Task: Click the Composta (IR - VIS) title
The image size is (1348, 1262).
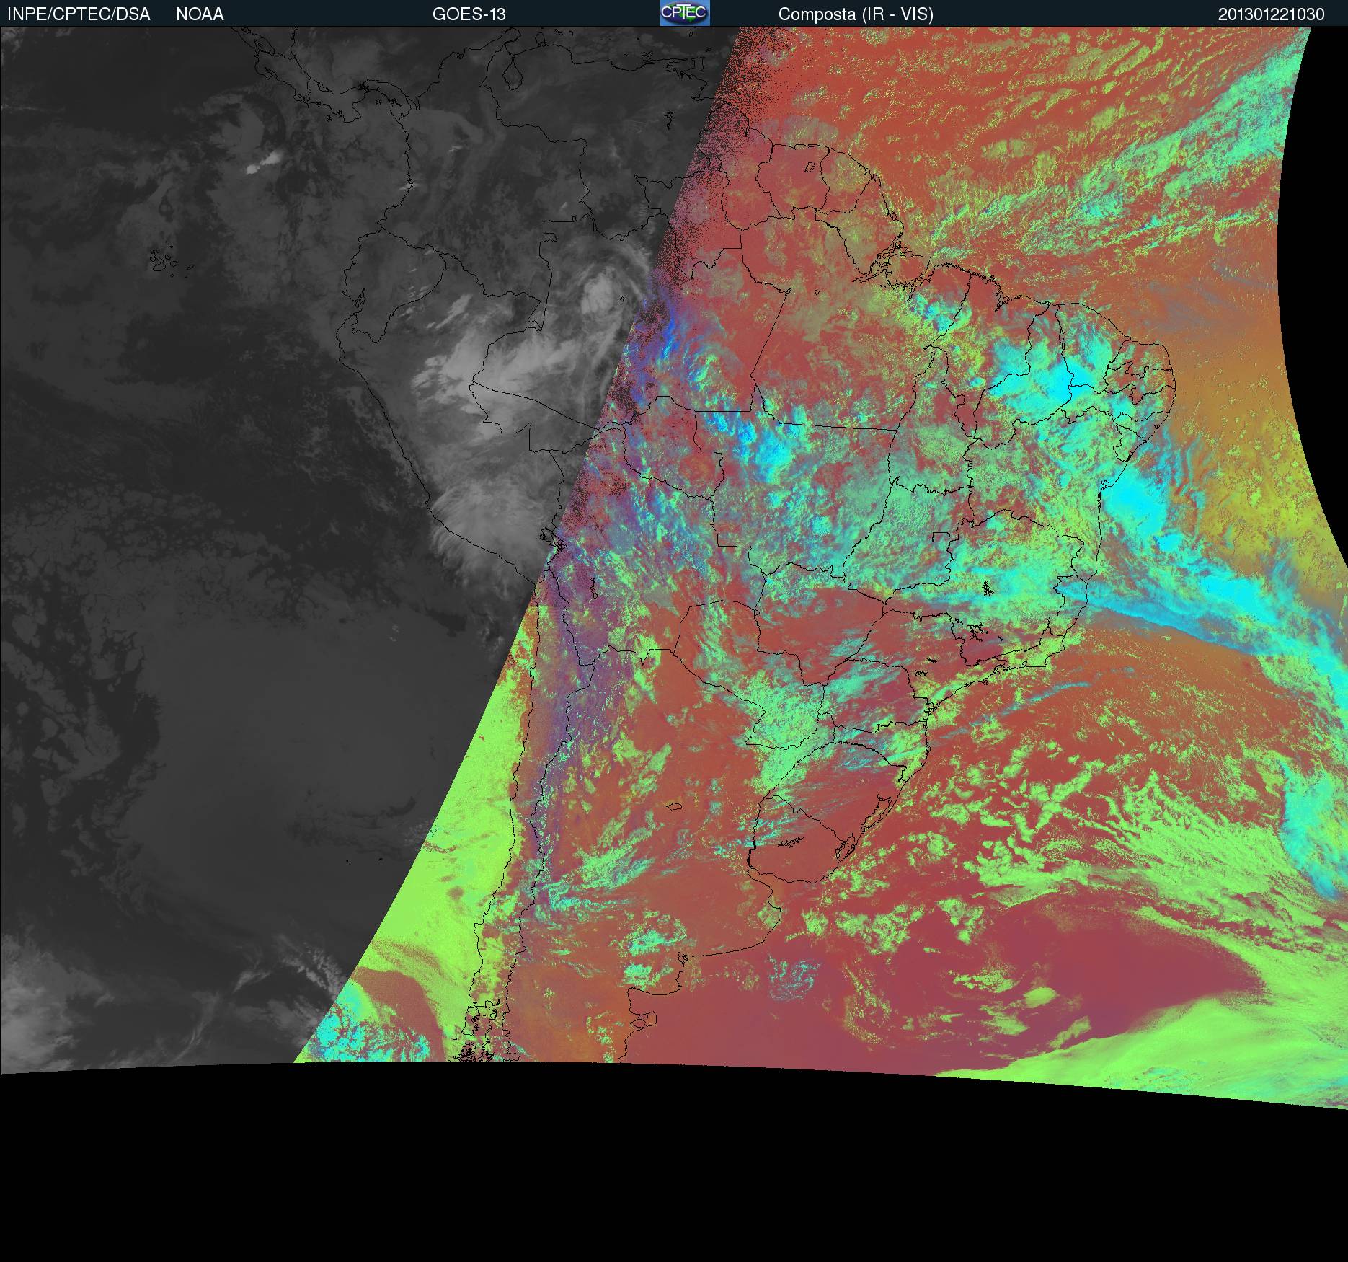Action: (x=856, y=14)
